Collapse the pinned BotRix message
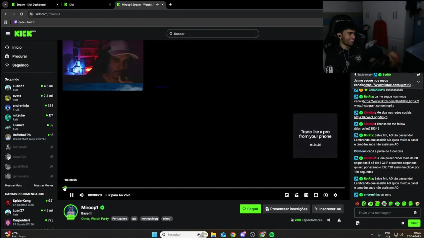 click(418, 82)
